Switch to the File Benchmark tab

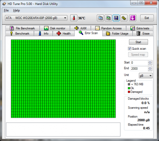(x=22, y=28)
